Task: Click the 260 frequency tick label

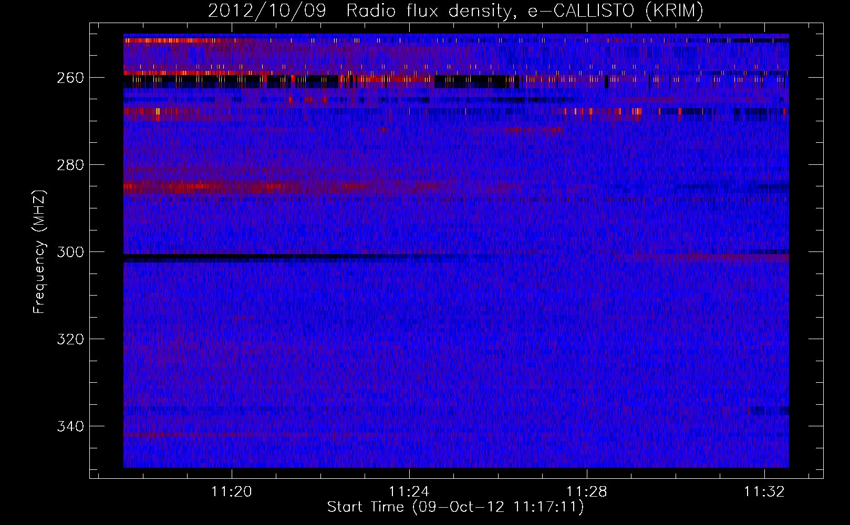Action: click(70, 78)
